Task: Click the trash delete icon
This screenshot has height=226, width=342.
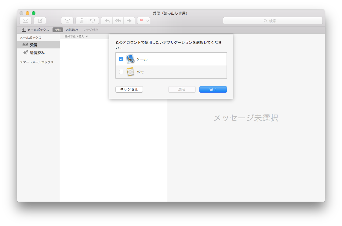Action: coord(82,21)
